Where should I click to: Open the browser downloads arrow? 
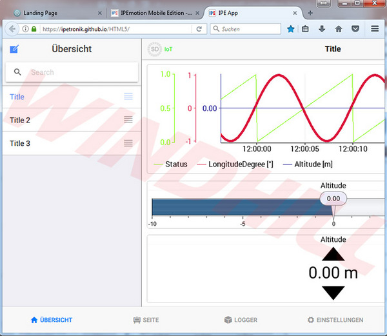pos(322,29)
